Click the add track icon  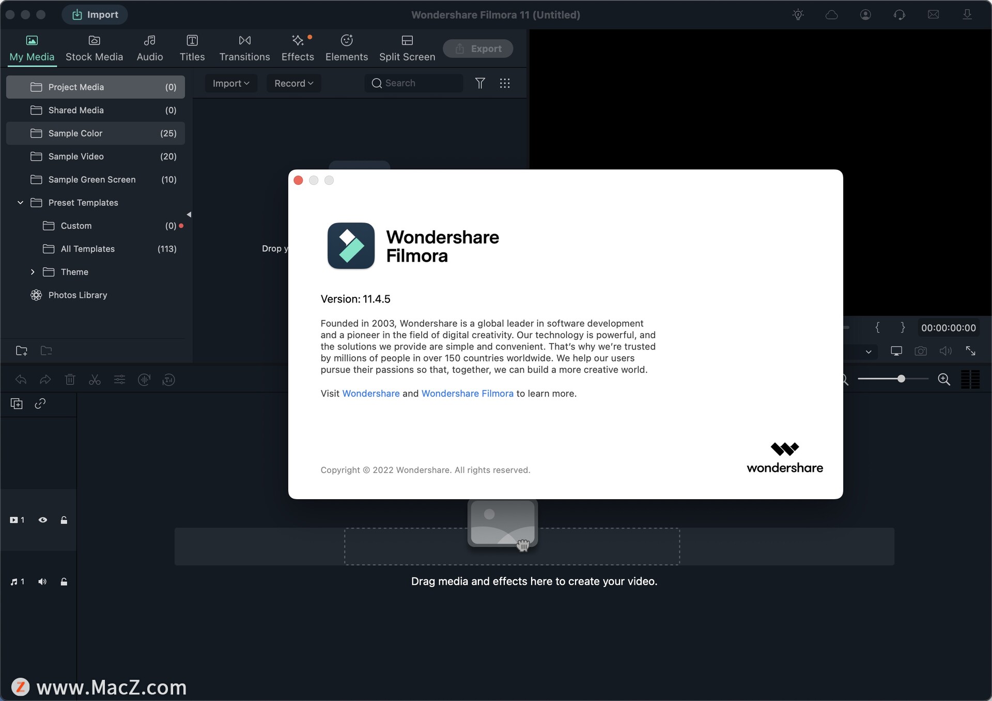click(x=17, y=404)
